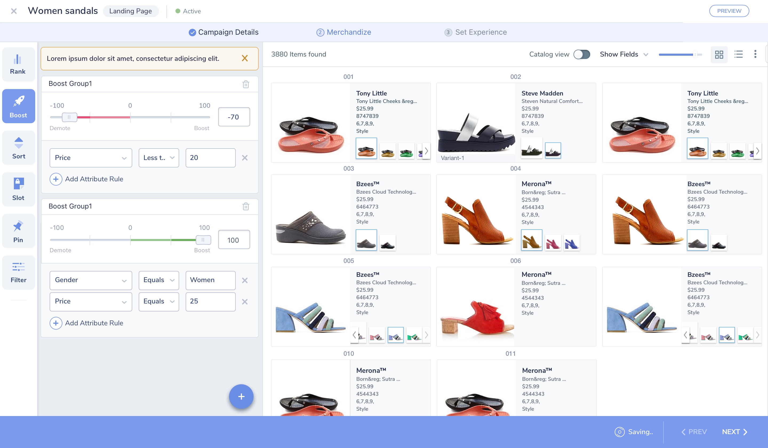The image size is (768, 448).
Task: Select the green sandal variant of product 001
Action: pos(406,151)
